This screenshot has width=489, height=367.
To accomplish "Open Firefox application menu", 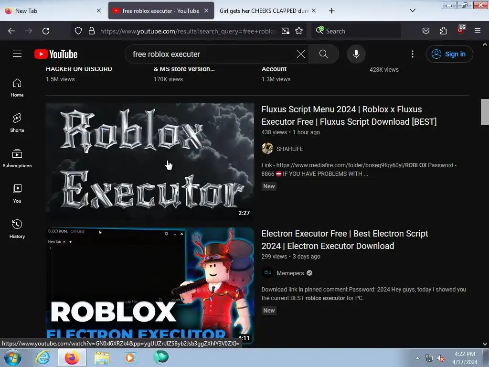I will (x=478, y=31).
